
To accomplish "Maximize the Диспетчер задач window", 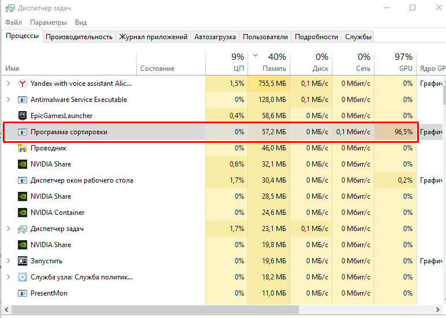I will click(x=413, y=7).
